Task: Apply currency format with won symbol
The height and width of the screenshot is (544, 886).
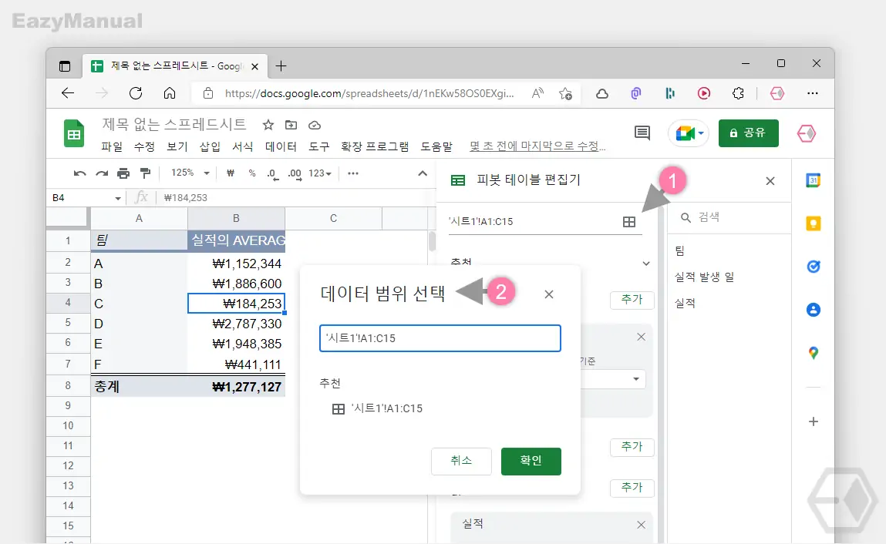Action: click(231, 173)
